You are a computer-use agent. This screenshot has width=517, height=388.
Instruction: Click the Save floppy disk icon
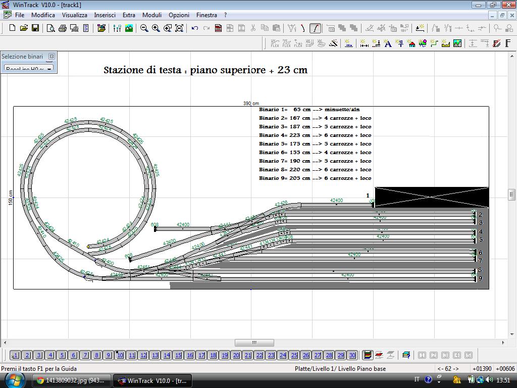click(x=35, y=28)
